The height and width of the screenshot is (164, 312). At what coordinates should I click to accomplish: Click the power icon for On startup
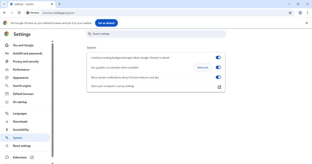tap(7, 102)
